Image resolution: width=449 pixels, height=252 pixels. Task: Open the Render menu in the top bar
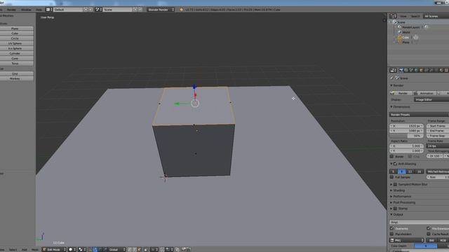coord(11,10)
